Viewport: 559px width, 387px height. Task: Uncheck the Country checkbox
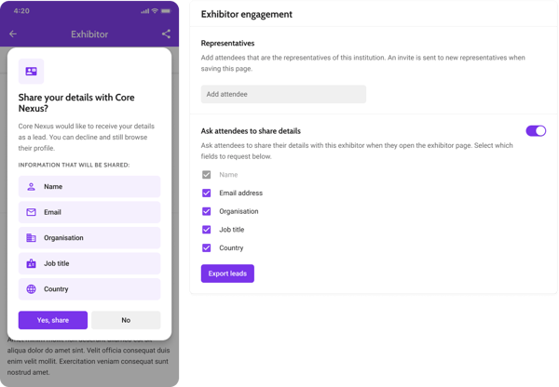[207, 247]
